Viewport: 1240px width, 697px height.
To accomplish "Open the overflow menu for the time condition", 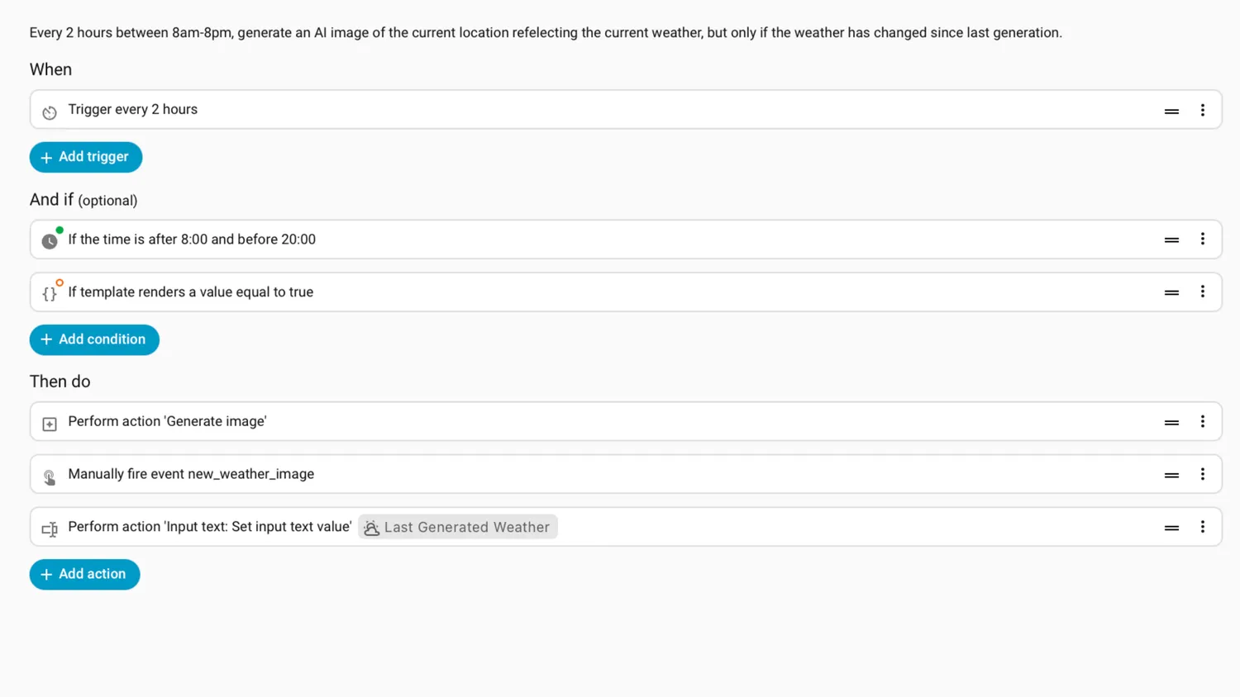I will tap(1203, 239).
